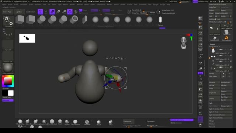Choose the Capsule primitive mesh
Screen dimensions: 236x133
160,21
